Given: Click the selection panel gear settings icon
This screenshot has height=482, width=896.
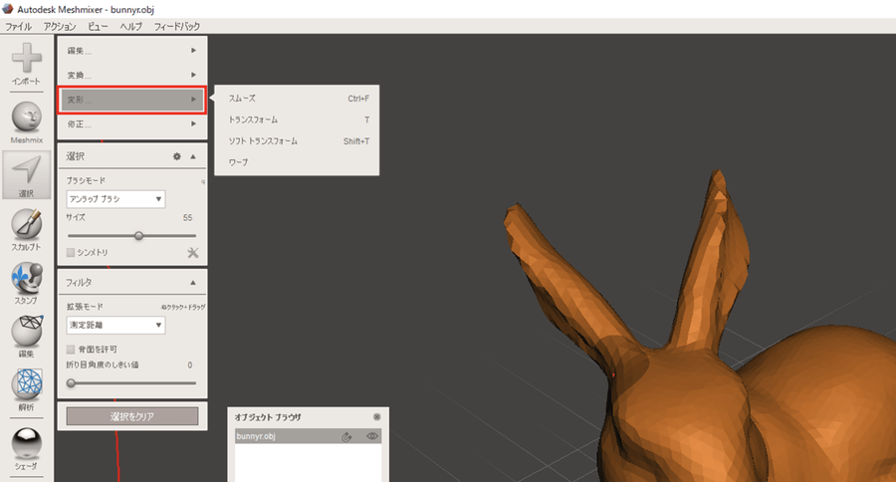Looking at the screenshot, I should coord(177,156).
